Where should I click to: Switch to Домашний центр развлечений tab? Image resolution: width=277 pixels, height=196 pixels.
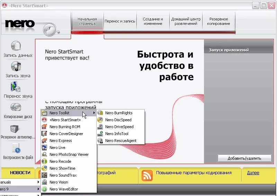186,21
